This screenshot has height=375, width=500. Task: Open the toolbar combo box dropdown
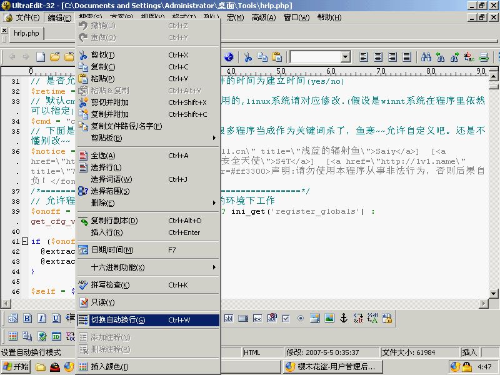coord(345,57)
